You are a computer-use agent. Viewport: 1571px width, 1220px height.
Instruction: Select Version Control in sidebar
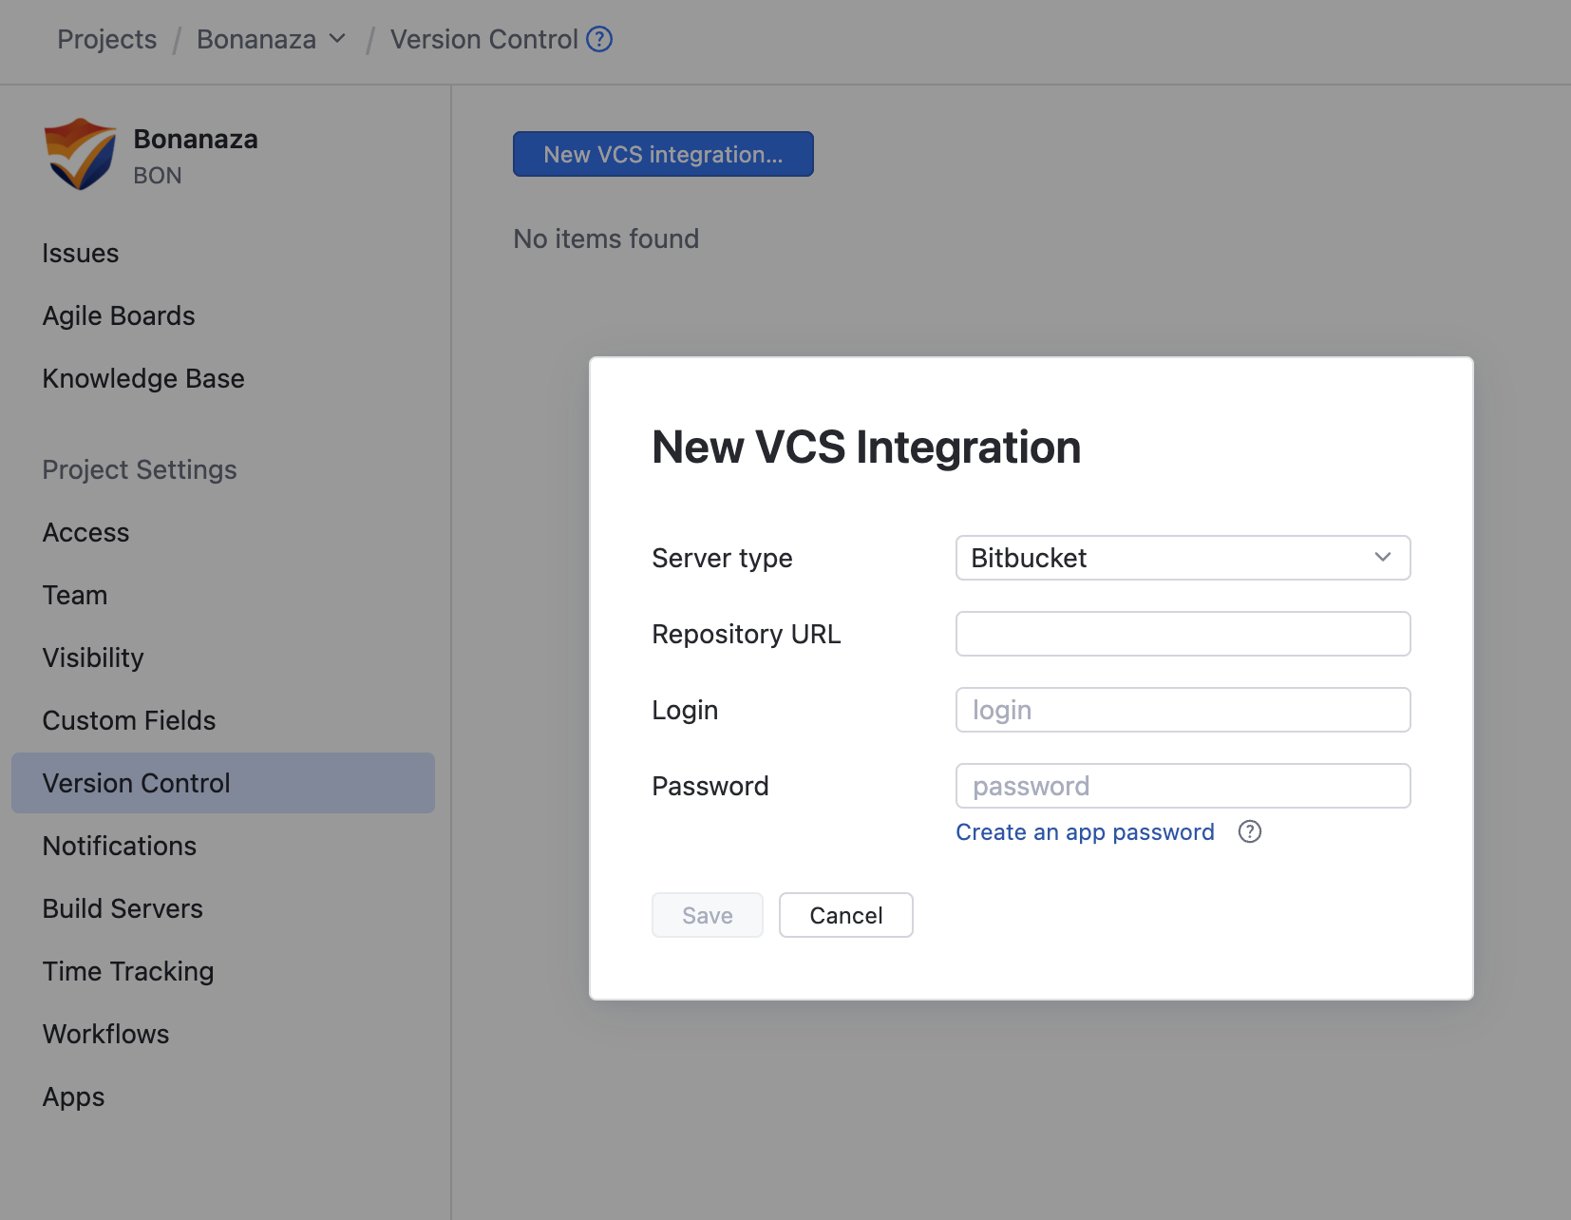click(223, 783)
